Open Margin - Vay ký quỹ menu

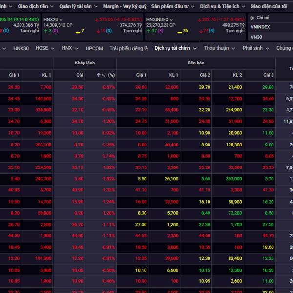125,6
